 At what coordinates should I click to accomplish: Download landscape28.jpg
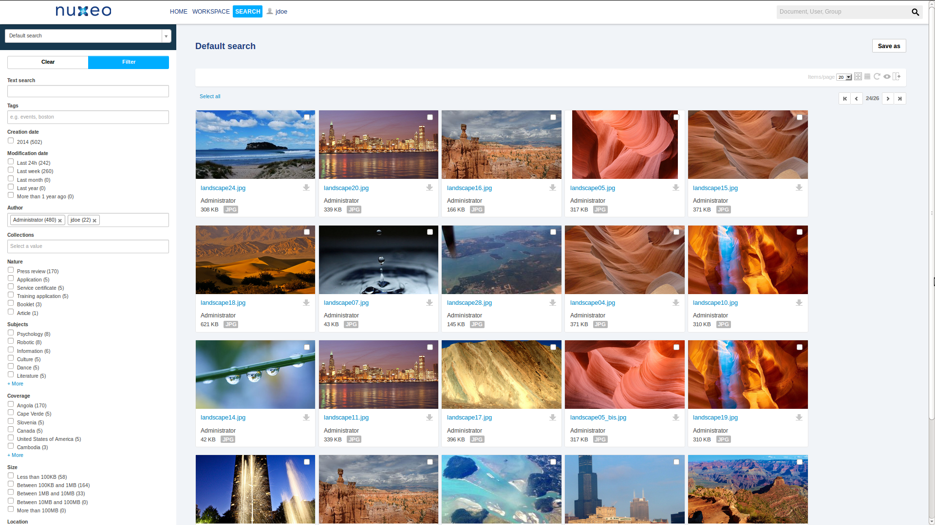[553, 303]
